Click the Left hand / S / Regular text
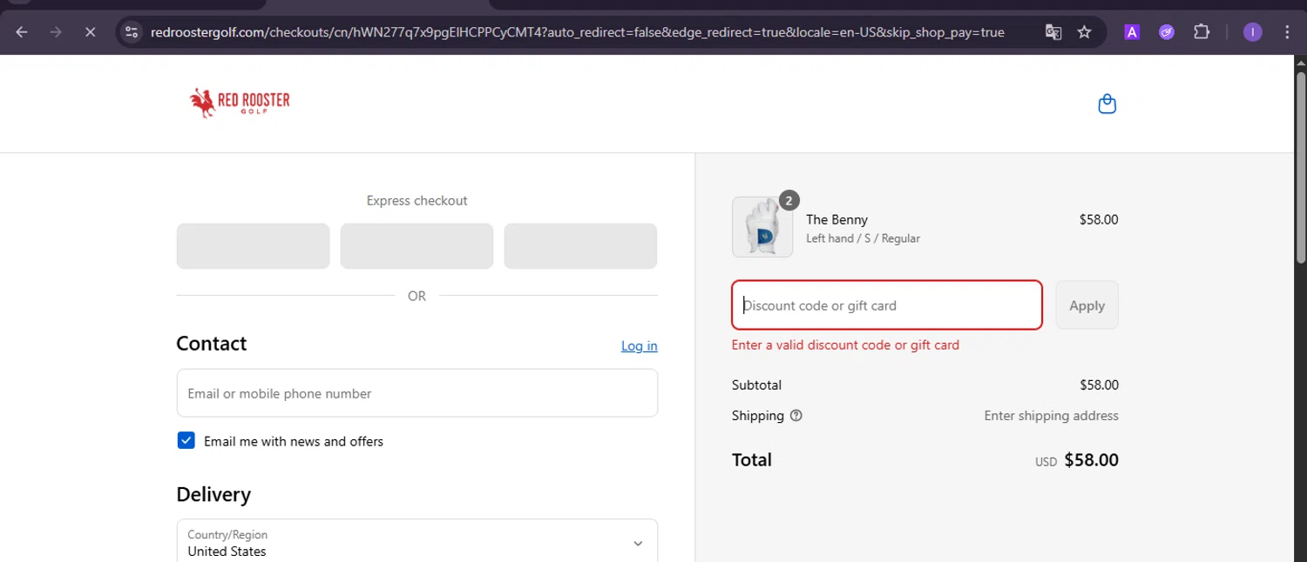The image size is (1307, 562). pos(863,238)
